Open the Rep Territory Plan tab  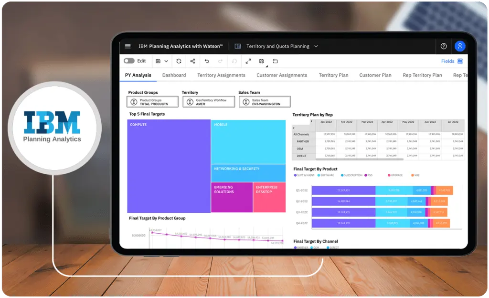pos(422,75)
